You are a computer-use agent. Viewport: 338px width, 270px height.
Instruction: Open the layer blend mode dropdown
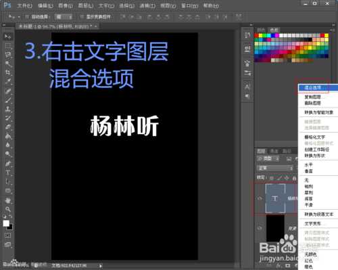pyautogui.click(x=275, y=168)
